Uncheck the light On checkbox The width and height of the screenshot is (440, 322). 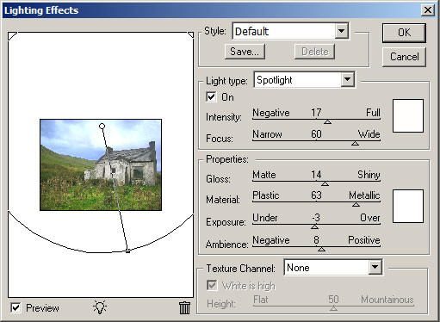[211, 97]
